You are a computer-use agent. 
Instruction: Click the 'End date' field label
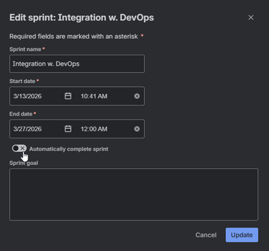click(21, 114)
